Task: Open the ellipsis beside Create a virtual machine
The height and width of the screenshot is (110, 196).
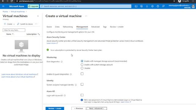Action: click(x=86, y=16)
